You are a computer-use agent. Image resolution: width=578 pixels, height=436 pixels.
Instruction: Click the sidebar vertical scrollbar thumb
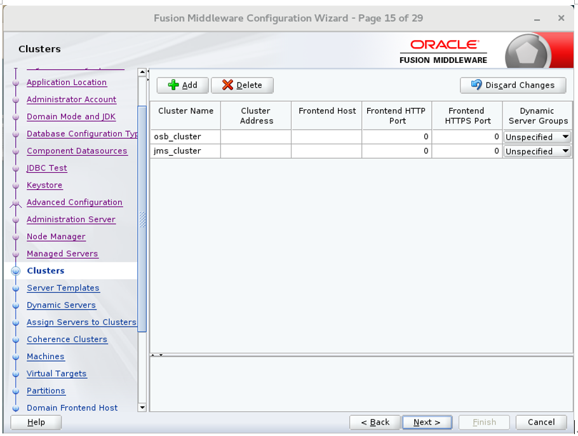tap(142, 219)
